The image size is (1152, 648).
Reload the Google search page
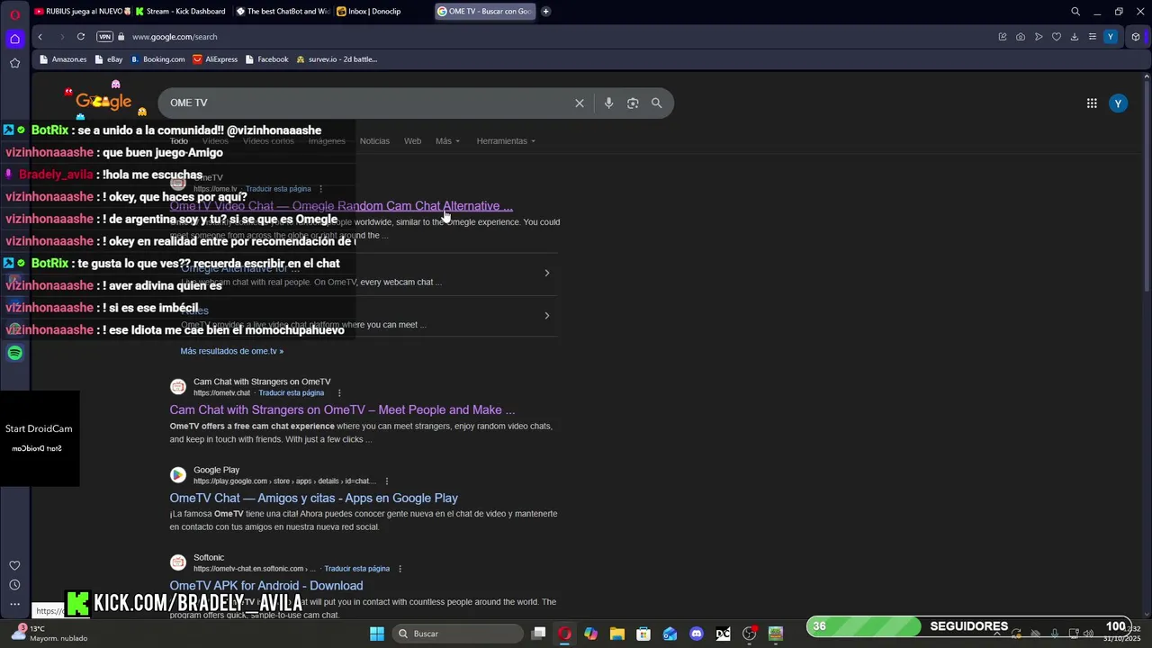point(81,37)
